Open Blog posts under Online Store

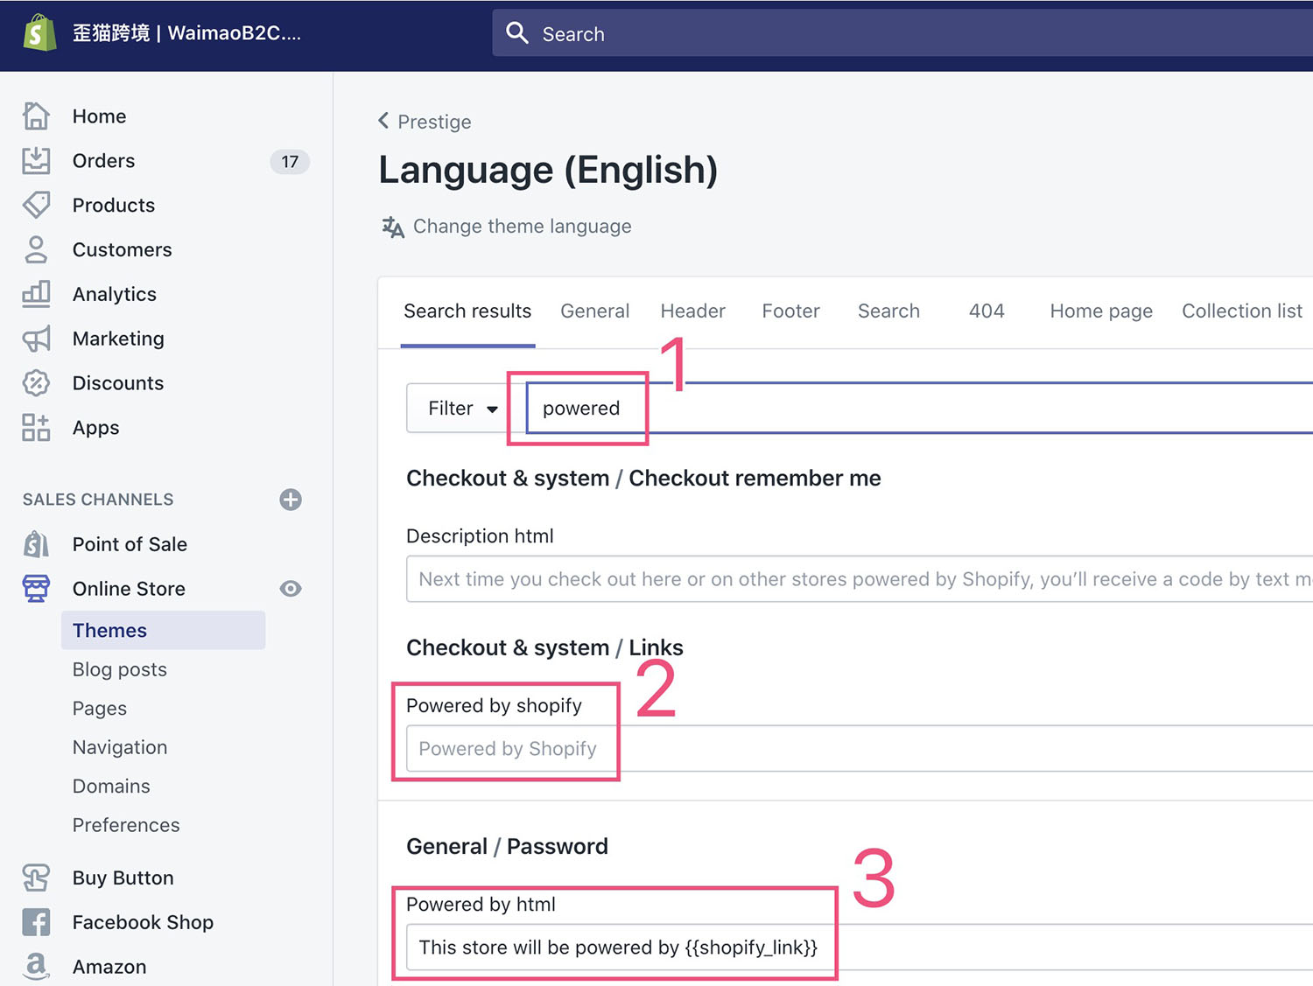119,669
